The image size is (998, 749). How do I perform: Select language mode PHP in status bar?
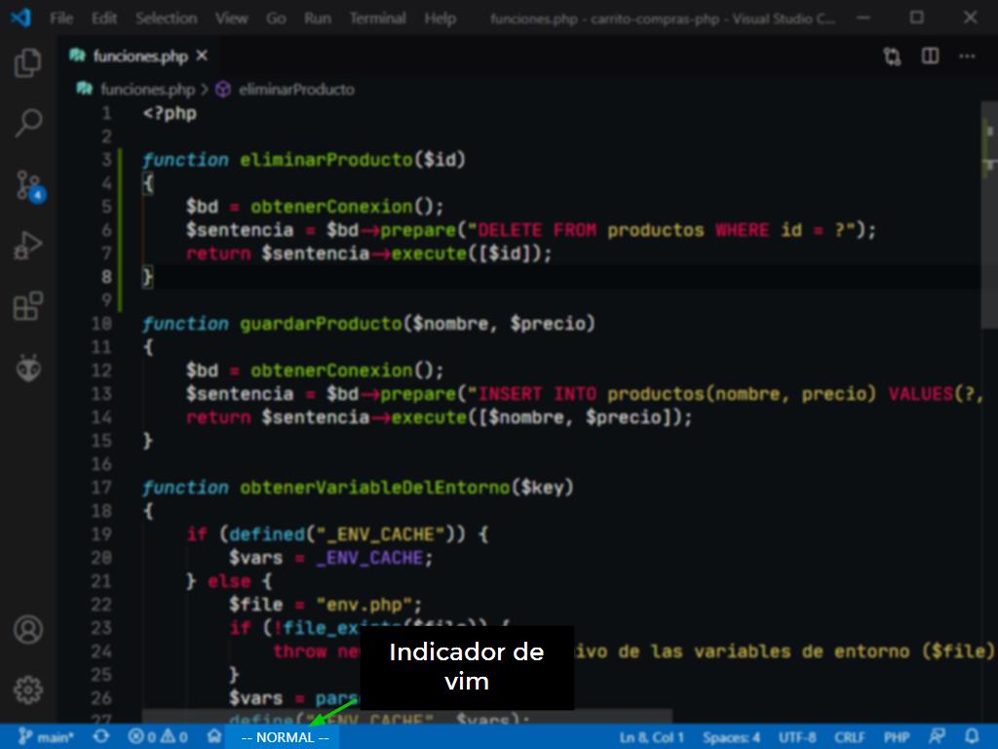click(x=897, y=737)
